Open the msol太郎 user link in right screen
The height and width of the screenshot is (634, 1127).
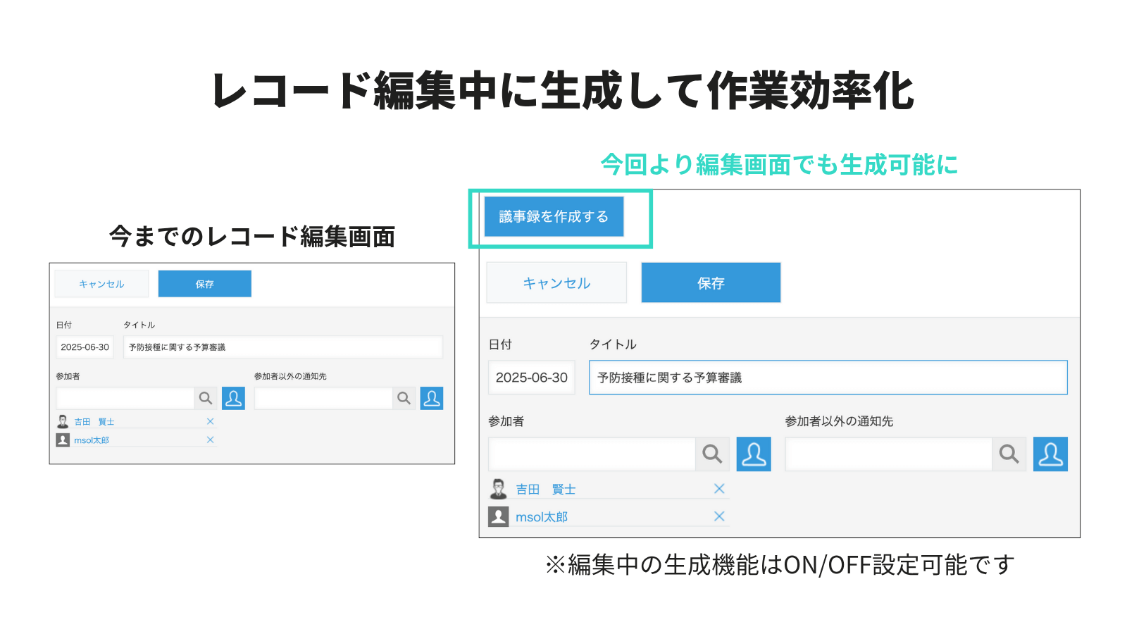click(542, 517)
